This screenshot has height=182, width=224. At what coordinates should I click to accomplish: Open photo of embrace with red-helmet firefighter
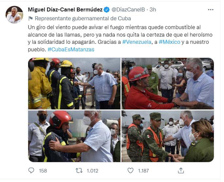74,136
